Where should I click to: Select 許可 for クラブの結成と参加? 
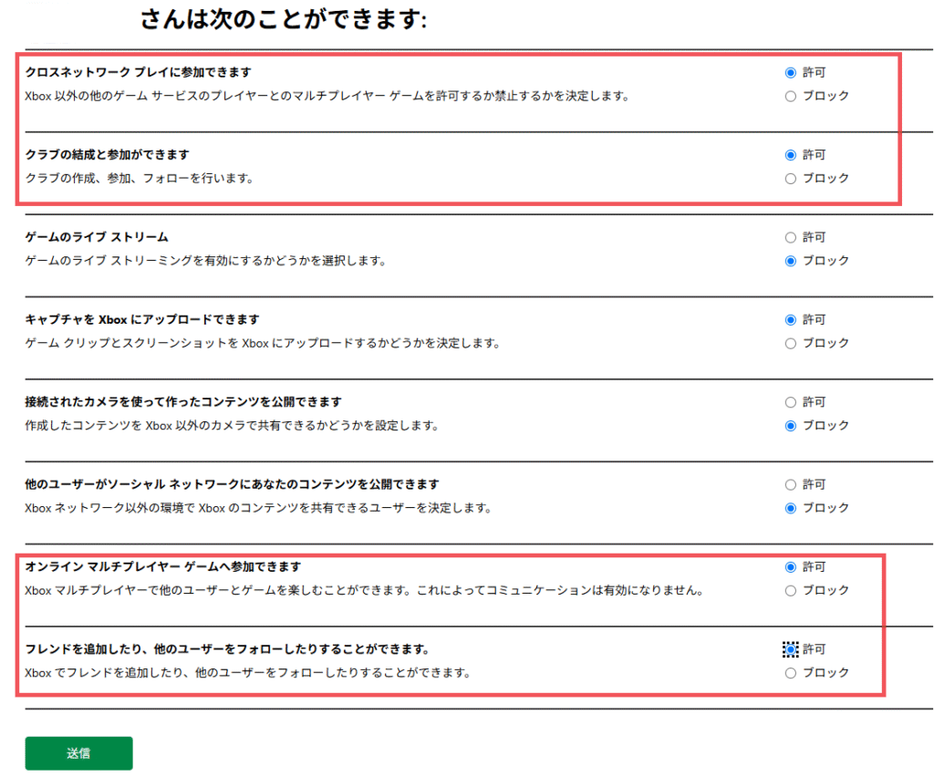click(791, 155)
